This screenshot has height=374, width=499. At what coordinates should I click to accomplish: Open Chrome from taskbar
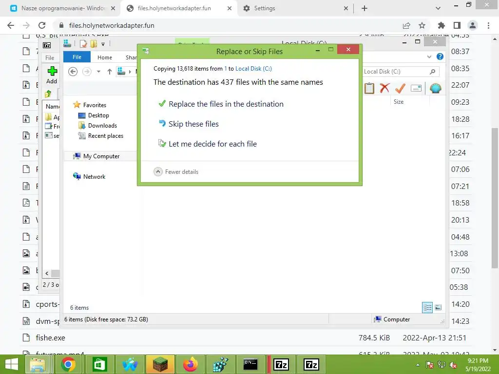[x=68, y=364]
